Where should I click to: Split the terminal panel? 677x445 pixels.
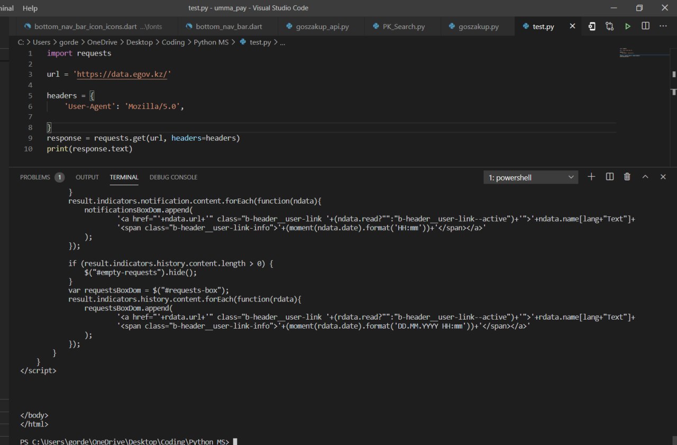(609, 177)
